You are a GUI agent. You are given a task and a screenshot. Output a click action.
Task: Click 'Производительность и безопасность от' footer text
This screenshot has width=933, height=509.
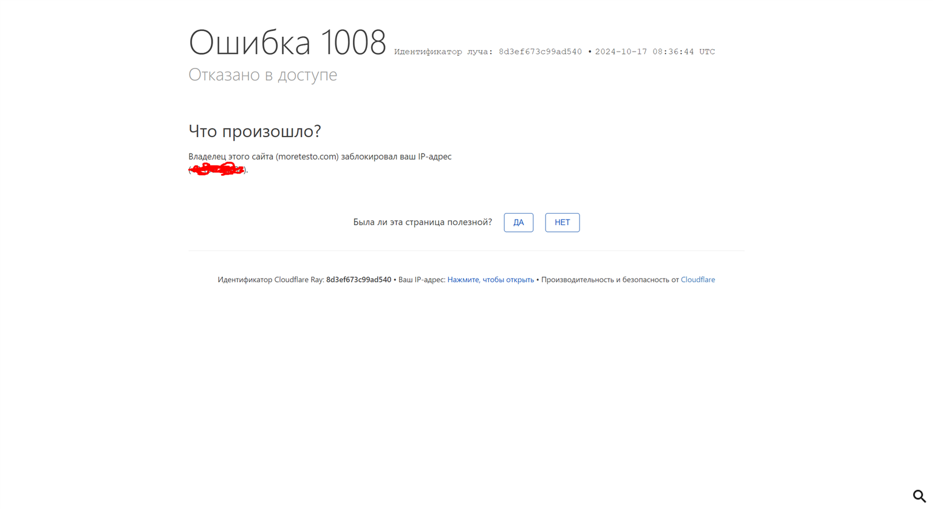click(609, 280)
